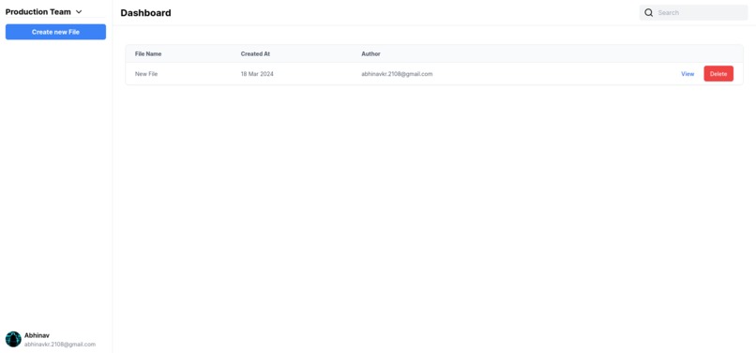Click the search magnifier icon
This screenshot has width=756, height=353.
[648, 12]
